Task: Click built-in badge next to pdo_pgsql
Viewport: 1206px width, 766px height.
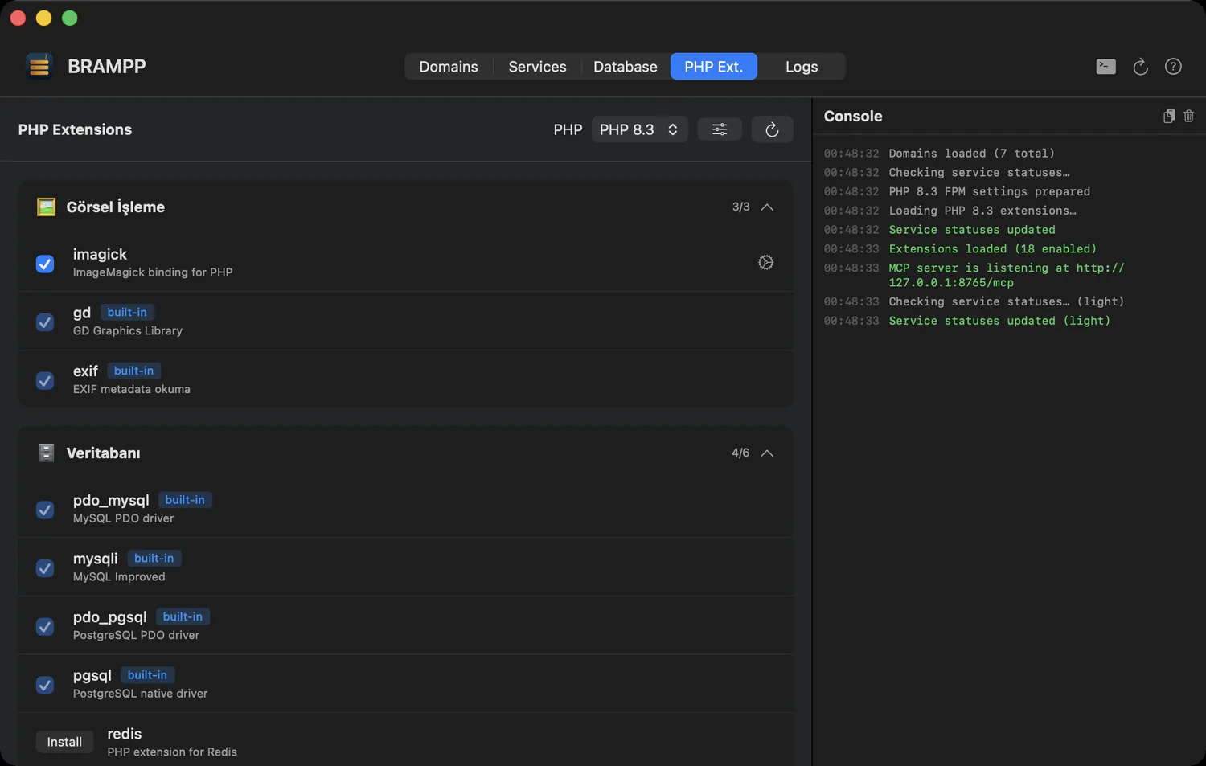Action: pos(183,616)
